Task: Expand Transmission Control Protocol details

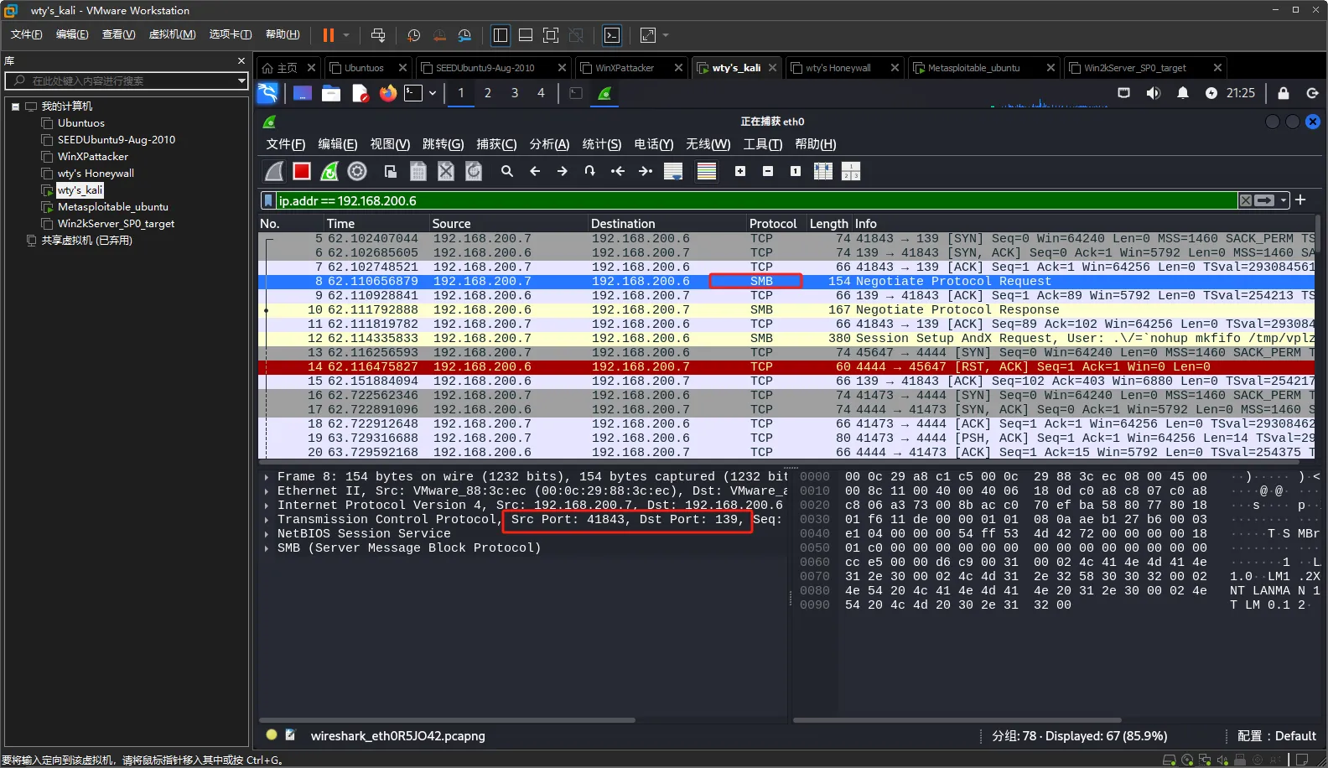Action: click(x=267, y=520)
